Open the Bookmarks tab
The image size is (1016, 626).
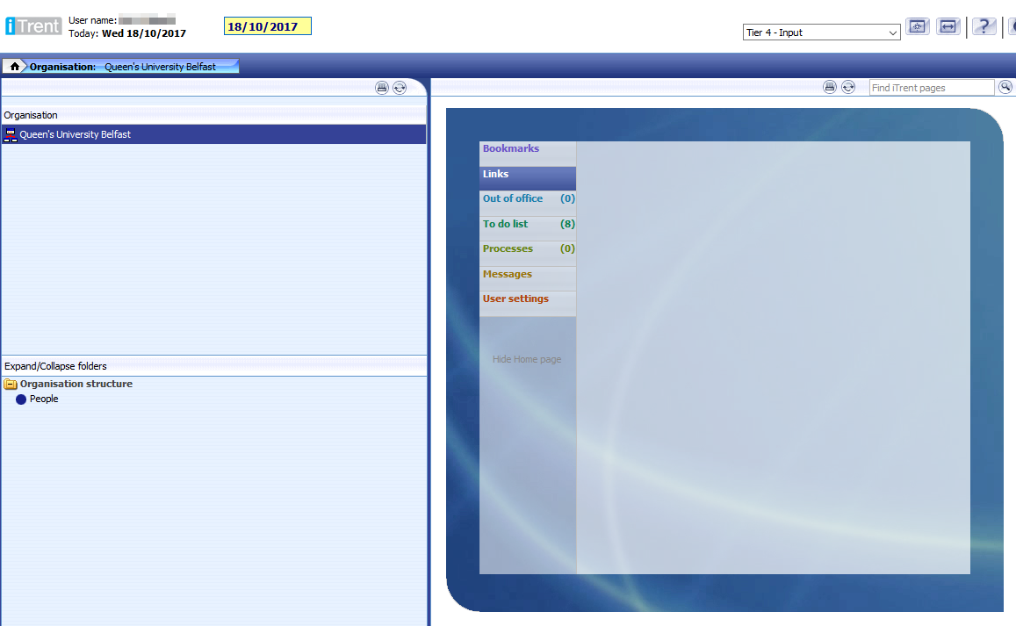[x=511, y=149]
